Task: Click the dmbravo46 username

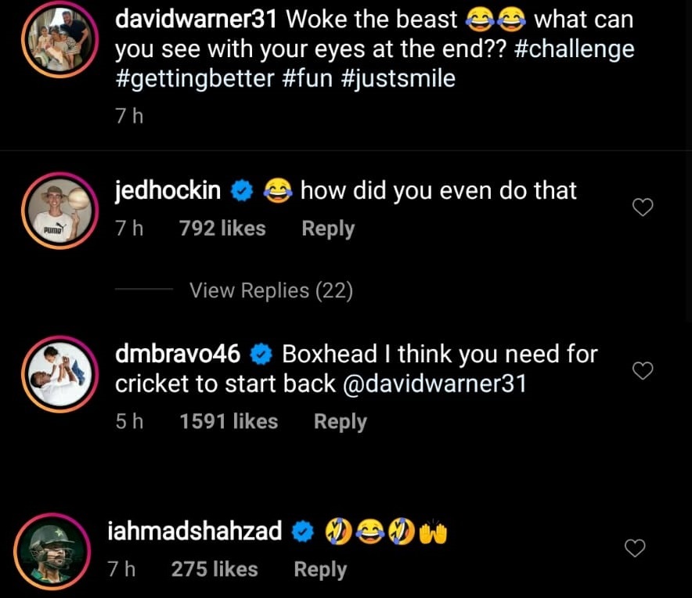Action: pyautogui.click(x=178, y=354)
